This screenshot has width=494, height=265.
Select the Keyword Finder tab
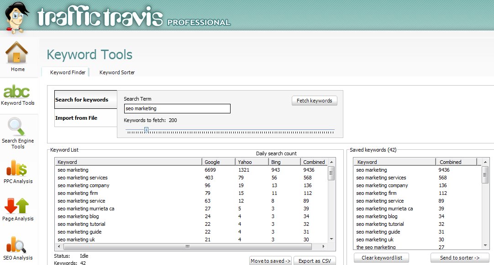tap(68, 72)
